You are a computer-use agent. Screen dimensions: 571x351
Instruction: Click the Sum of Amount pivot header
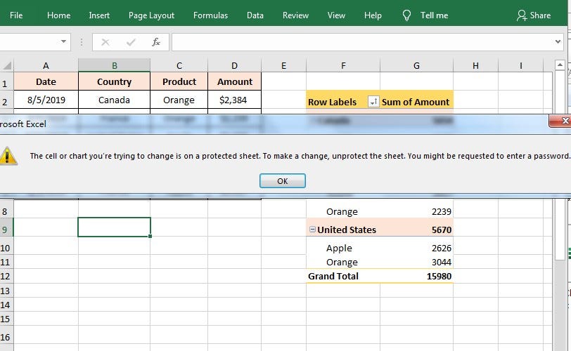(x=416, y=102)
